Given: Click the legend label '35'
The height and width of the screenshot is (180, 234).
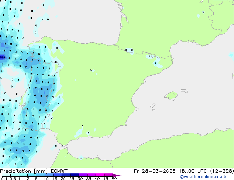Looking at the screenshot, I should 89,179.
